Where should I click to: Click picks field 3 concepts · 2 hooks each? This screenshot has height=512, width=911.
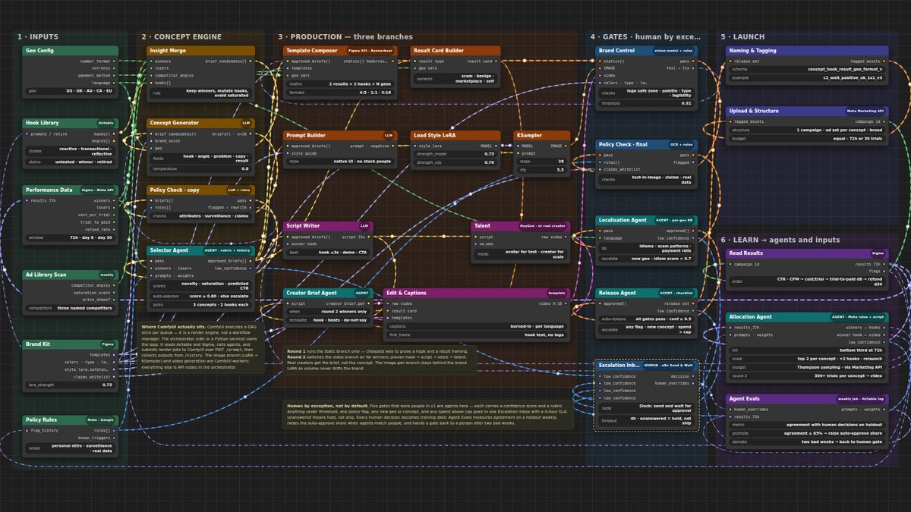coord(201,305)
